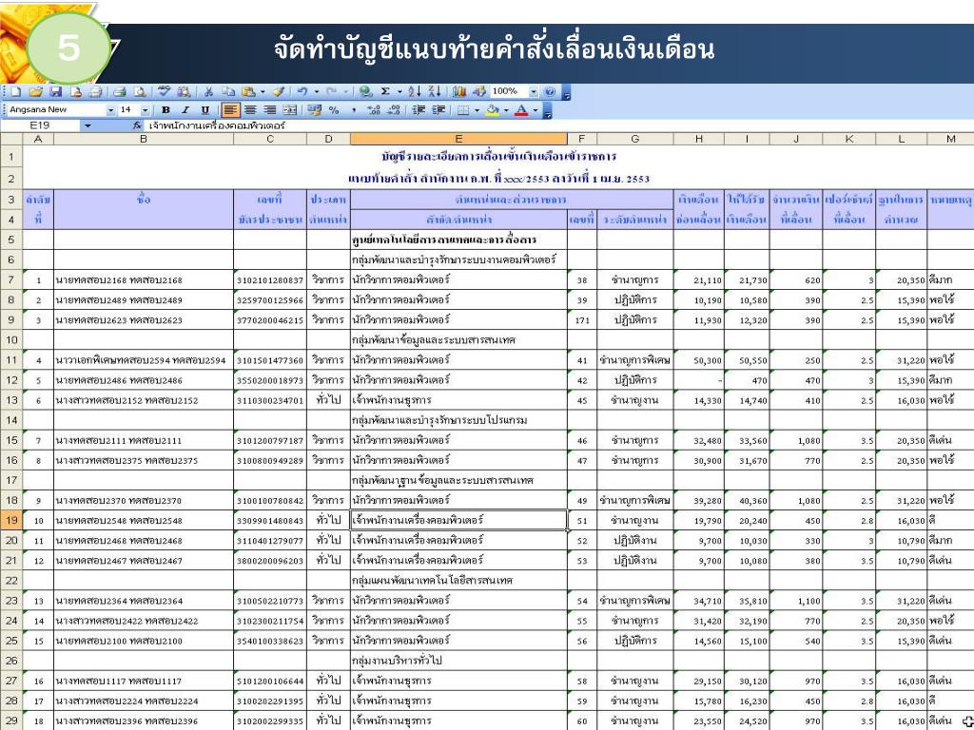Screen dimensions: 974x730
Task: Apply the Comma style
Action: coord(354,110)
